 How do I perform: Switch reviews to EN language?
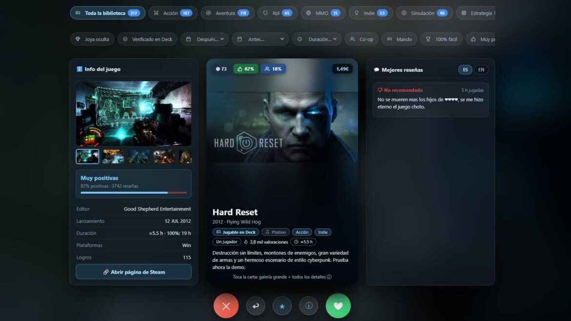click(x=481, y=69)
